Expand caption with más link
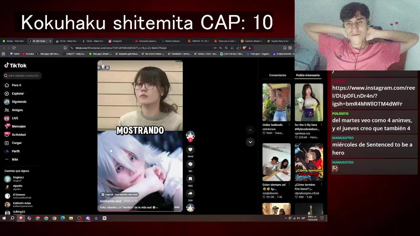This screenshot has width=420, height=236. click(x=177, y=207)
